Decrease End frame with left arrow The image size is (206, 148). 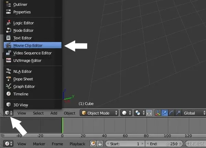pos(148,144)
